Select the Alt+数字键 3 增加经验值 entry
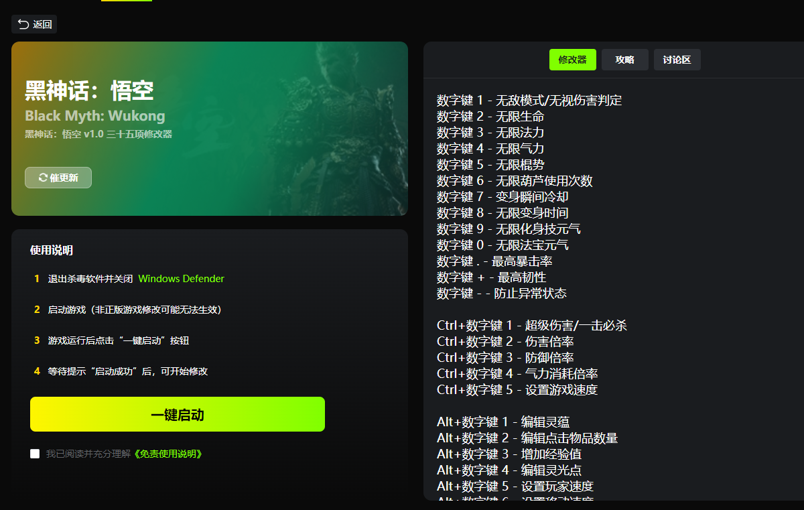The image size is (804, 510). [509, 454]
